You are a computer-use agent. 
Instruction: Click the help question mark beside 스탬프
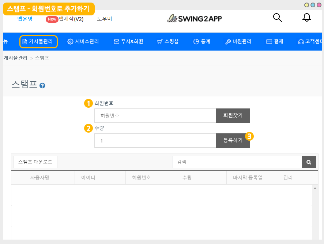click(x=42, y=86)
